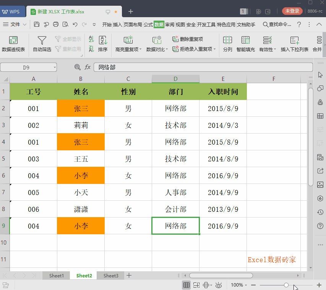Click the Select All corner button
Screen dimensions: 326x290
coord(5,79)
